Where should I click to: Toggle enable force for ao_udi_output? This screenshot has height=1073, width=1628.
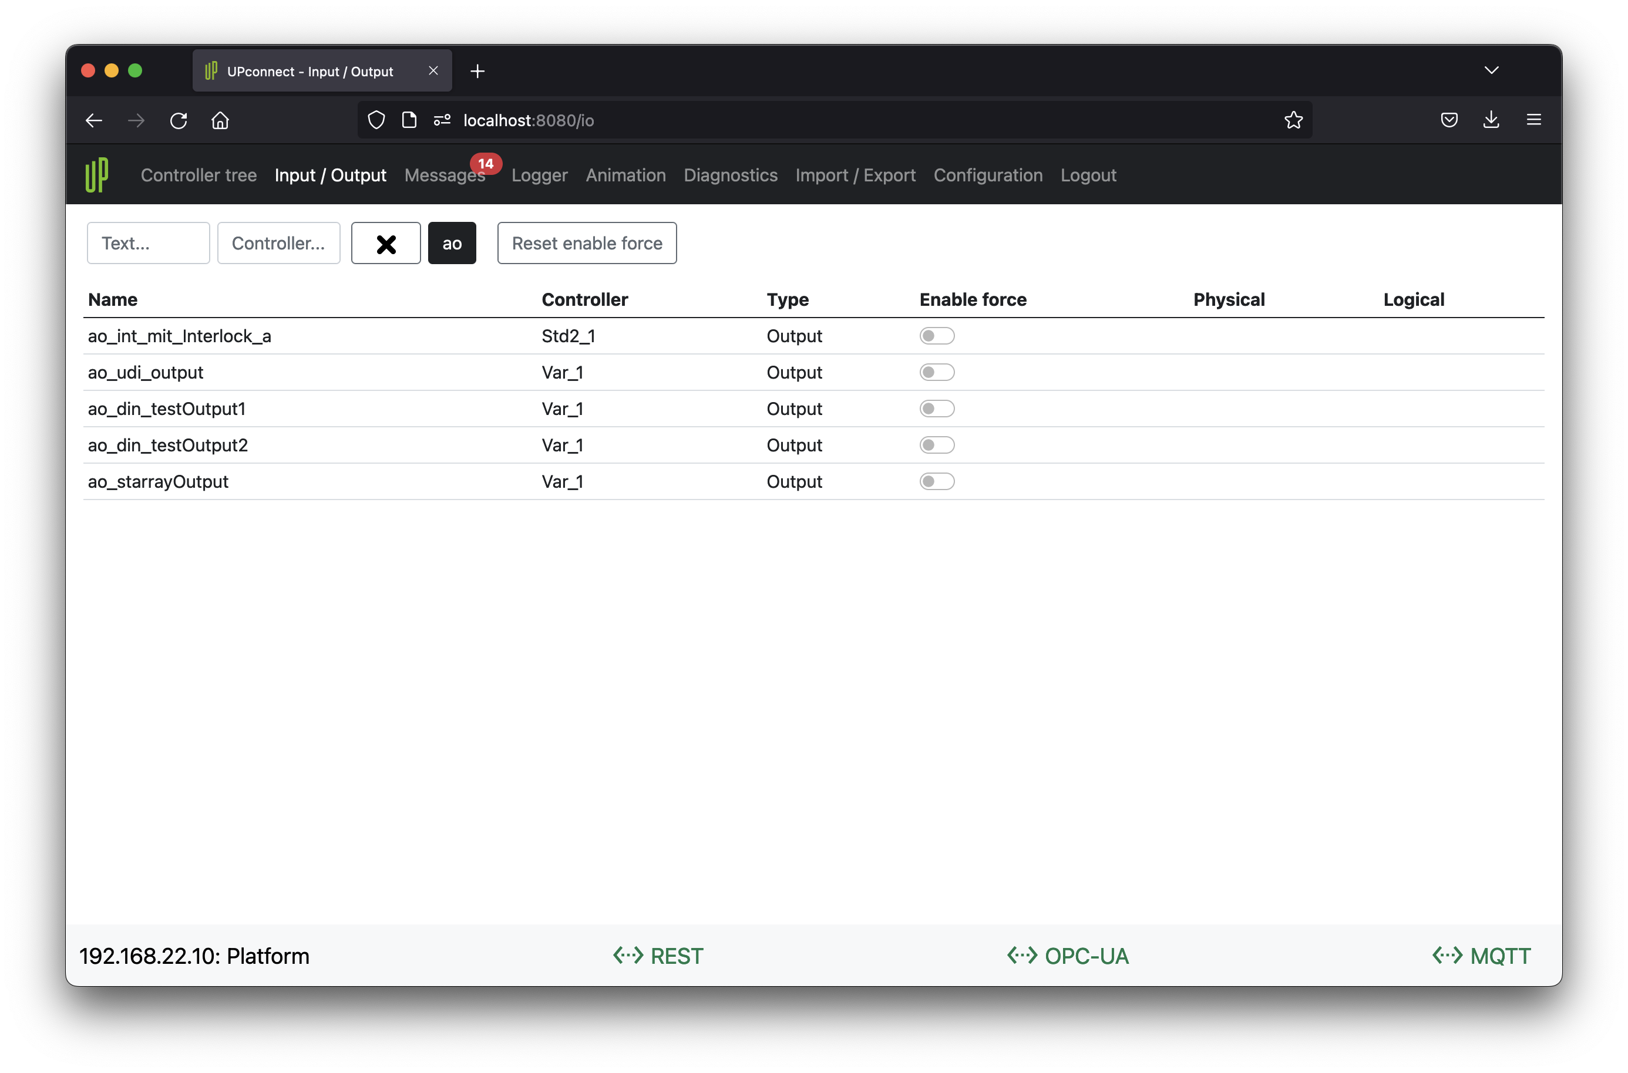(x=937, y=372)
